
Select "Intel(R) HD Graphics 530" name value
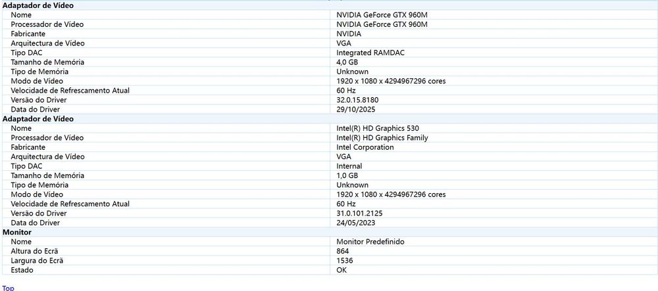(378, 128)
